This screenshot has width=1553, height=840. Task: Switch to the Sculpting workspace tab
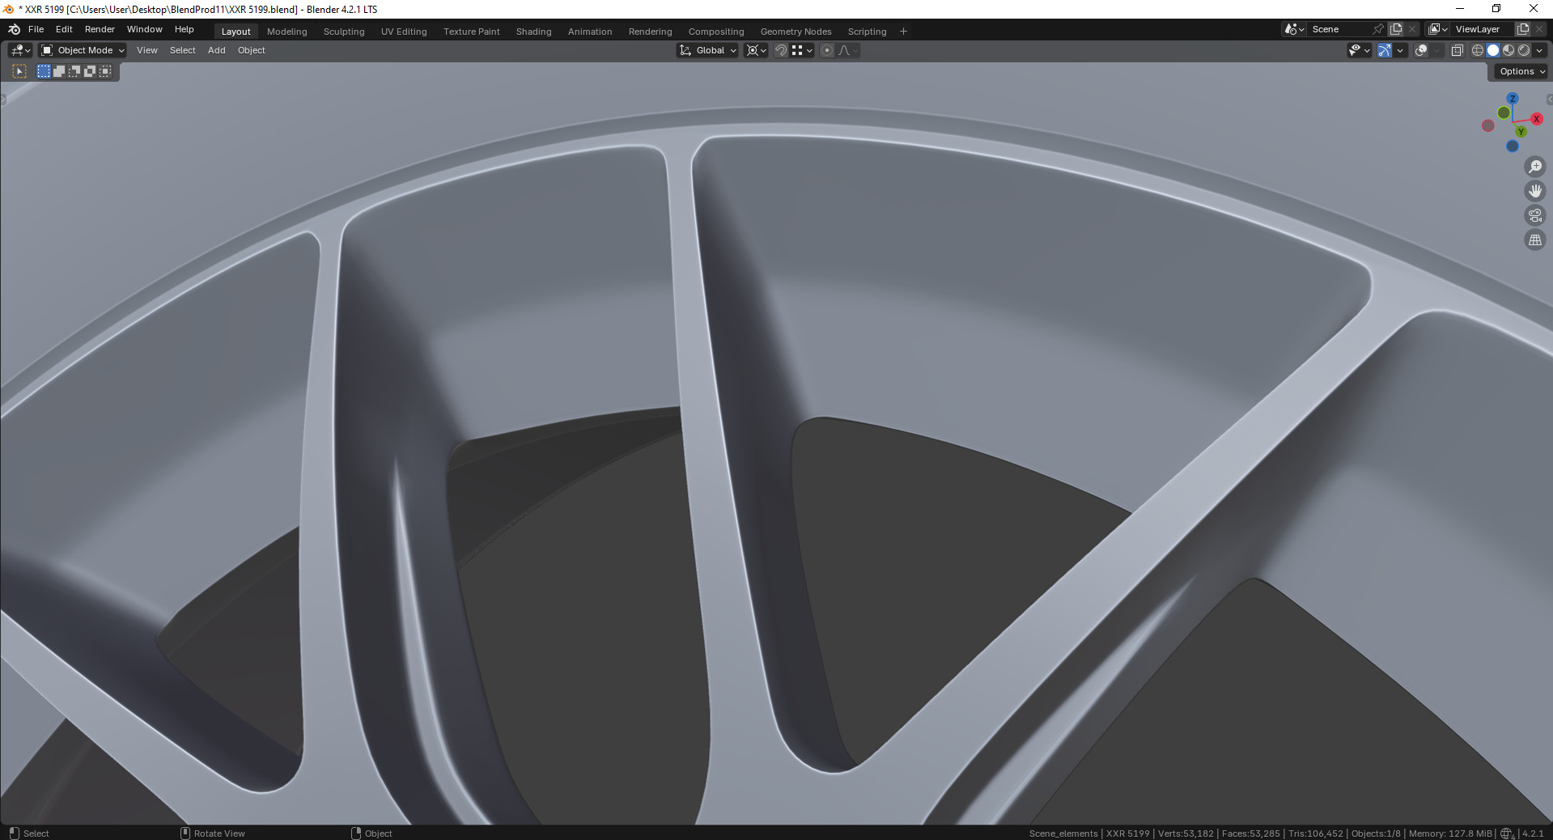coord(344,32)
